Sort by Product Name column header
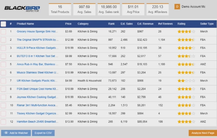 tap(25, 24)
